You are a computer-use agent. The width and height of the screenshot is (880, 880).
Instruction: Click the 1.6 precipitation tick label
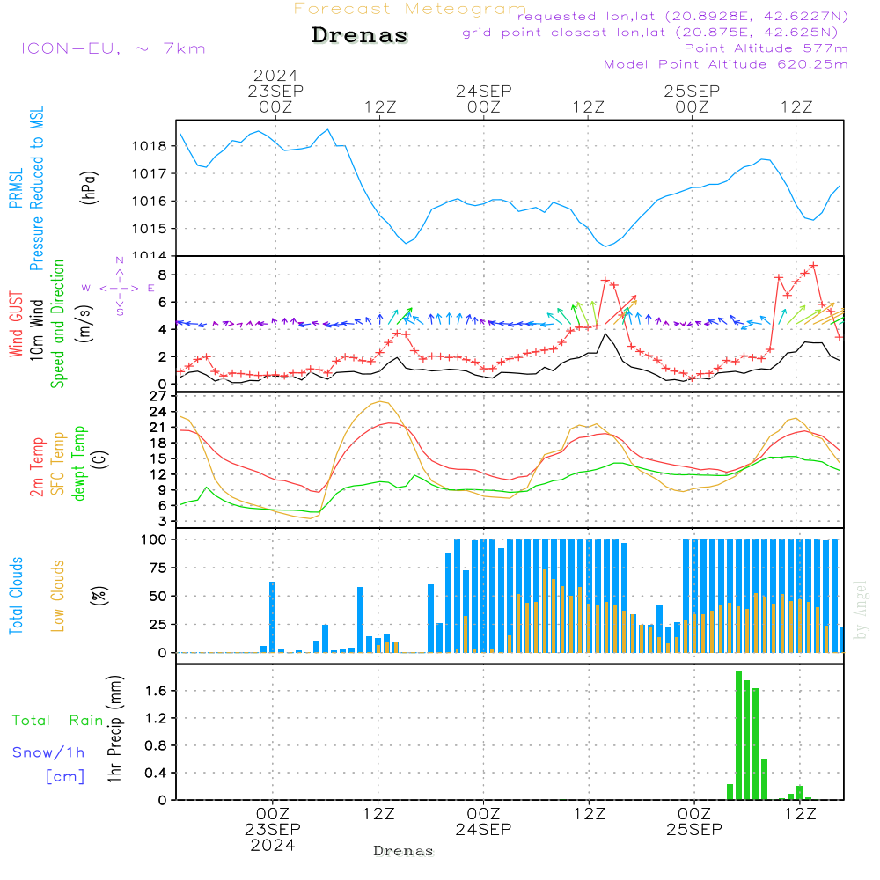[156, 691]
